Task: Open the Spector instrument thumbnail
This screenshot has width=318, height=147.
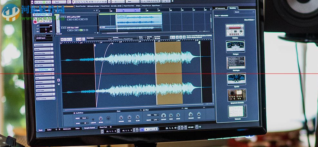Action: [236, 79]
